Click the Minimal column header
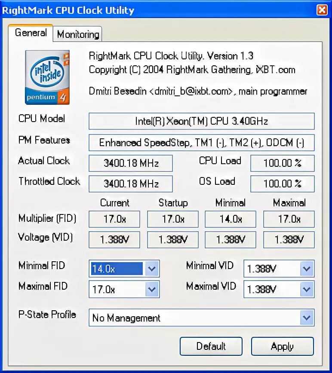 point(231,203)
